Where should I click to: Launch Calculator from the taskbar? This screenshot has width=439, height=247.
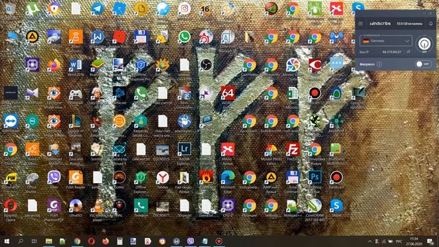click(119, 241)
